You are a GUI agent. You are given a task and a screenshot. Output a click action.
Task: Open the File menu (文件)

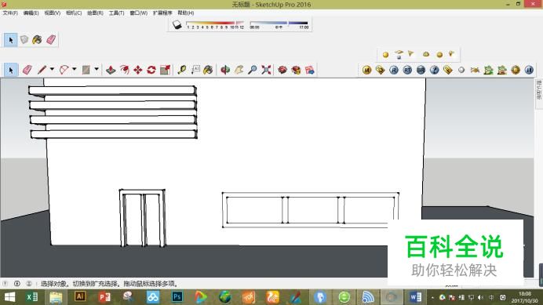pyautogui.click(x=10, y=13)
